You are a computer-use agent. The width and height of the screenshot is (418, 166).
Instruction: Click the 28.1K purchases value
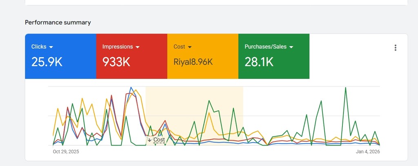click(x=259, y=62)
